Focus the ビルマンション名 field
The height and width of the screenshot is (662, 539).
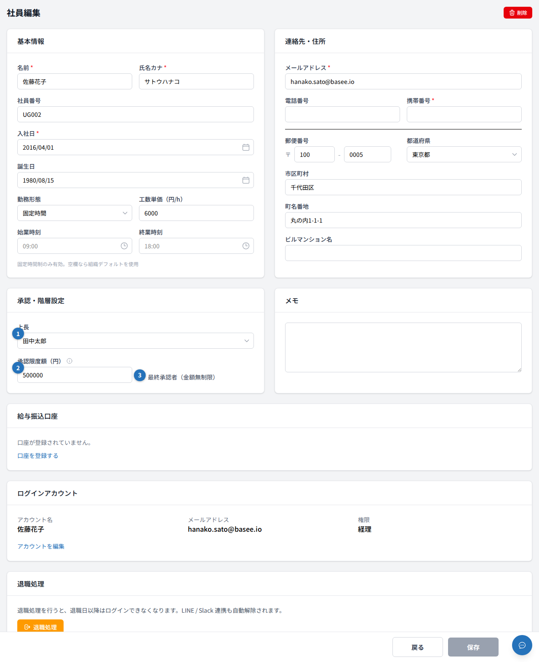coord(403,253)
